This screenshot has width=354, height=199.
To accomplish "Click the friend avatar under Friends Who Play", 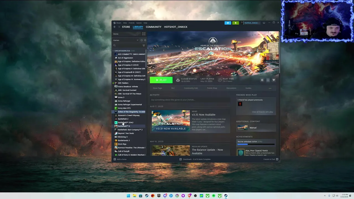I will (240, 104).
